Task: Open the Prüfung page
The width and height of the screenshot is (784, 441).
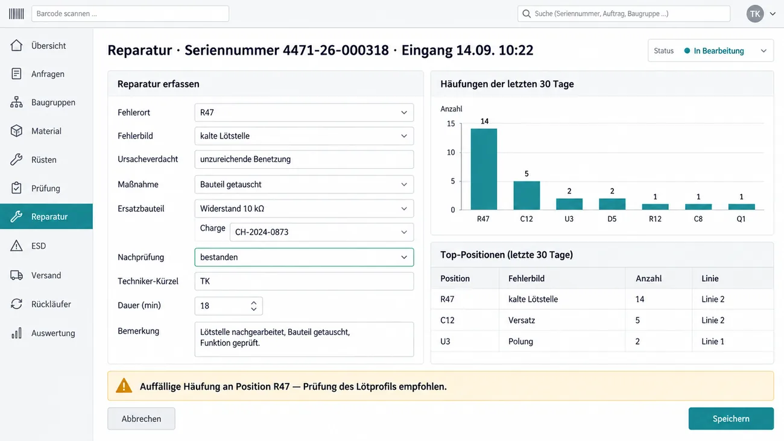Action: pos(46,188)
